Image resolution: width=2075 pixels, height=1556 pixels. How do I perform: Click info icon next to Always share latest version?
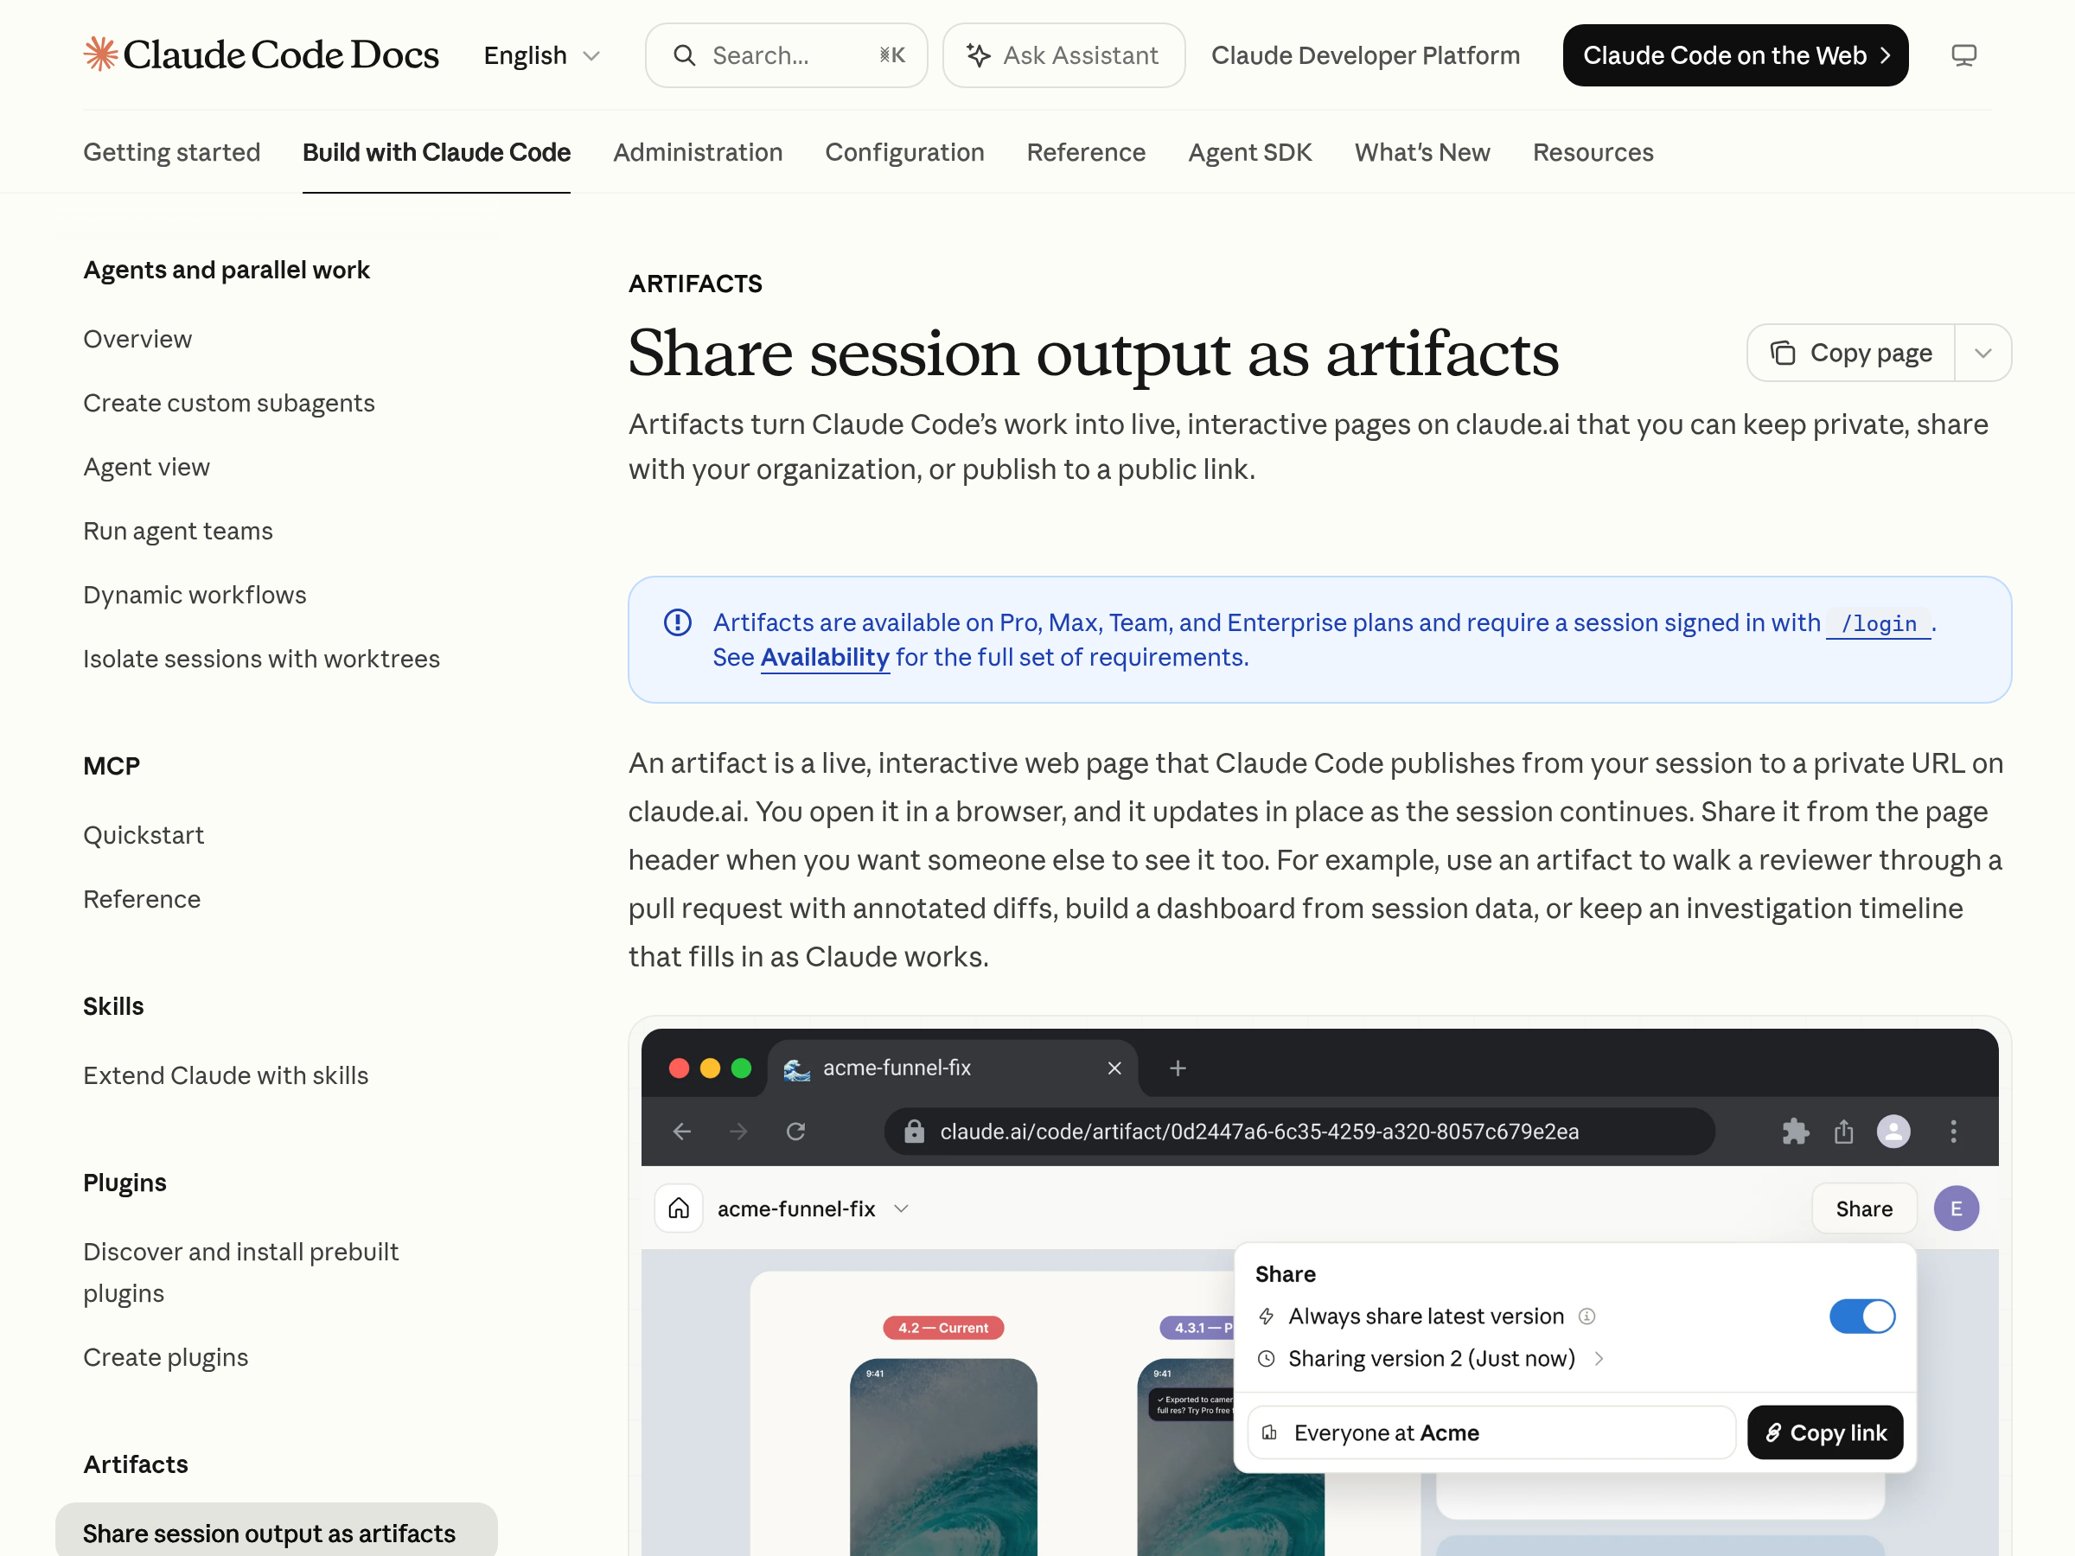pos(1587,1317)
